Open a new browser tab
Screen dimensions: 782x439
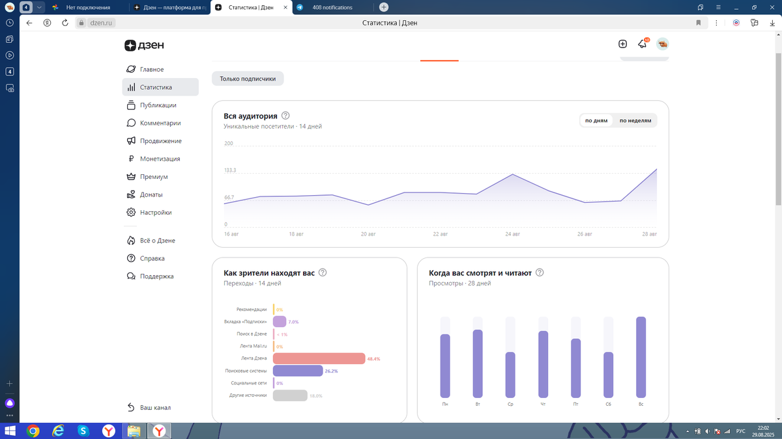384,7
